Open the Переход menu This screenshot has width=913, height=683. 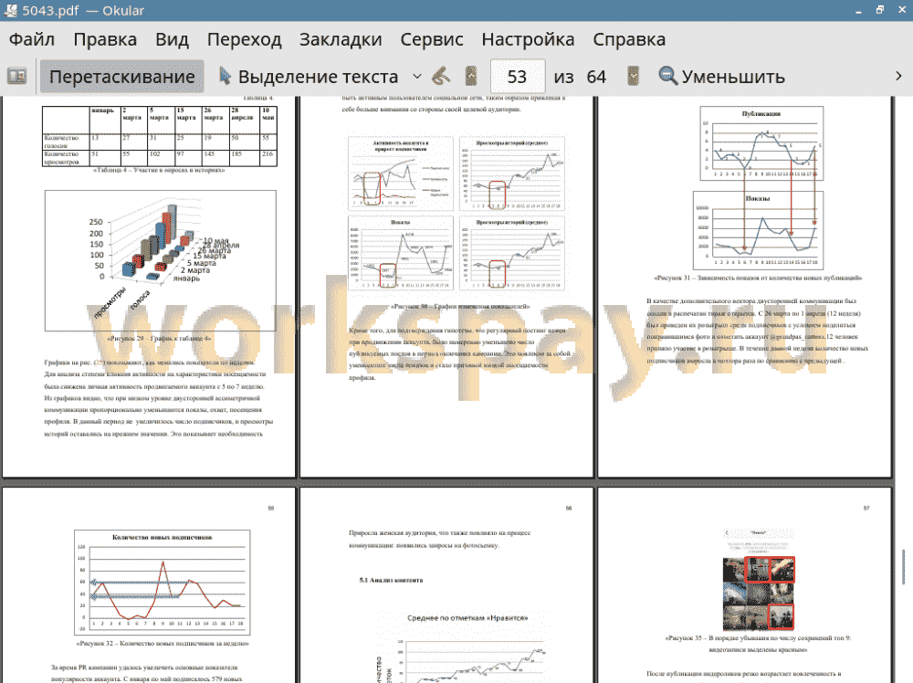pos(244,39)
